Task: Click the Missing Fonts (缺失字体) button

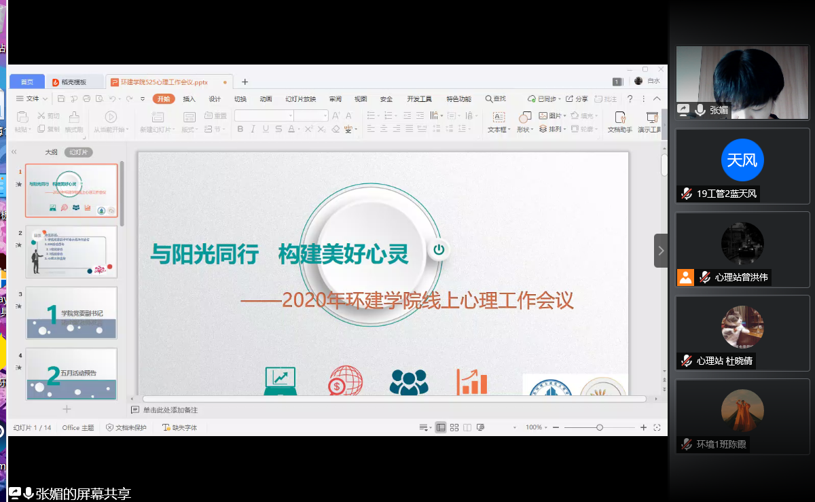Action: point(179,427)
